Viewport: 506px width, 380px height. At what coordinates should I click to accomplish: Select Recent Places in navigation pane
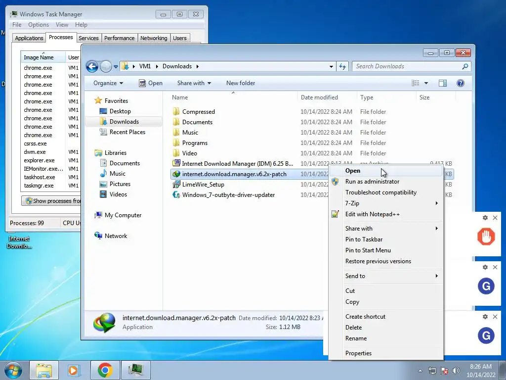tap(127, 132)
